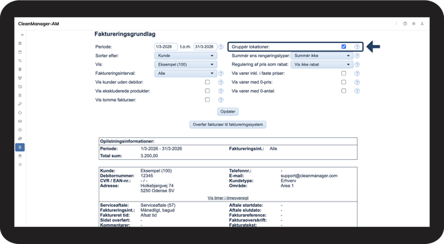Open the Vis timer i timeoversigt link
This screenshot has width=444, height=244.
tap(228, 198)
